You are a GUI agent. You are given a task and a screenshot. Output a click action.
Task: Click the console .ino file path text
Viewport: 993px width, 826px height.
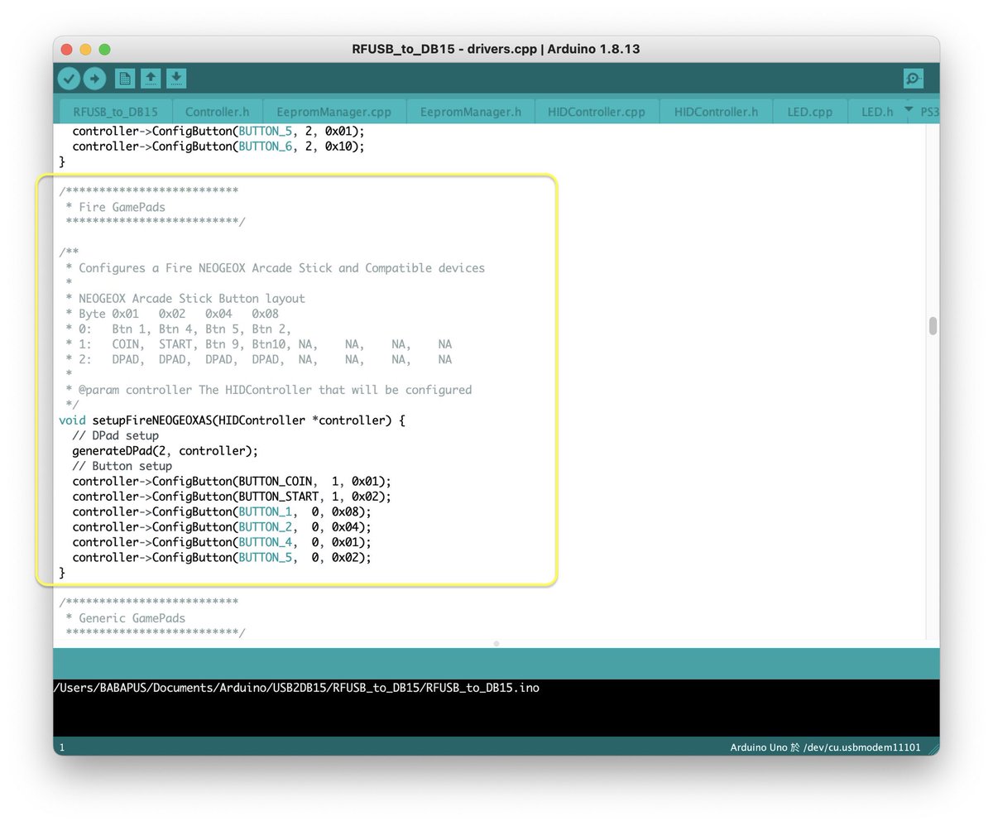coord(296,688)
